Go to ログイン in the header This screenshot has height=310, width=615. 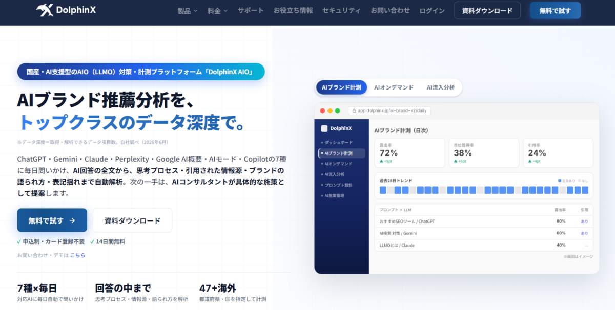[x=432, y=10]
